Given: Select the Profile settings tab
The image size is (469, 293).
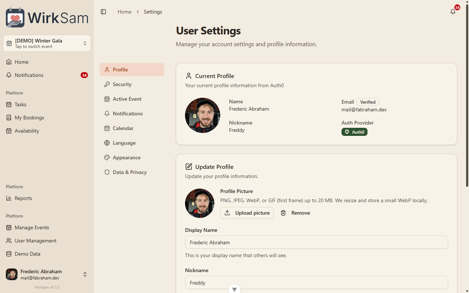Looking at the screenshot, I should coord(132,70).
